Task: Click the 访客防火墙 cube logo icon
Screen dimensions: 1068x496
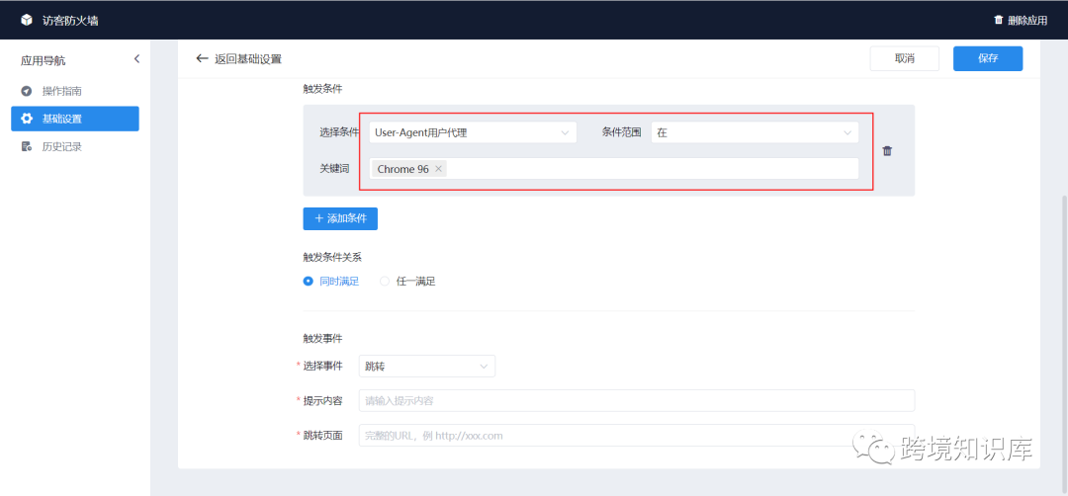Action: (x=27, y=20)
